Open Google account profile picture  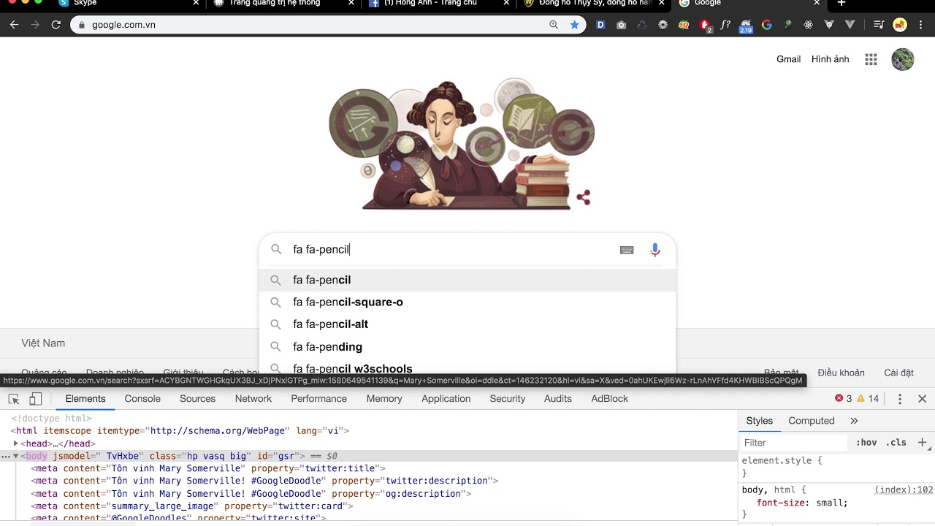903,59
